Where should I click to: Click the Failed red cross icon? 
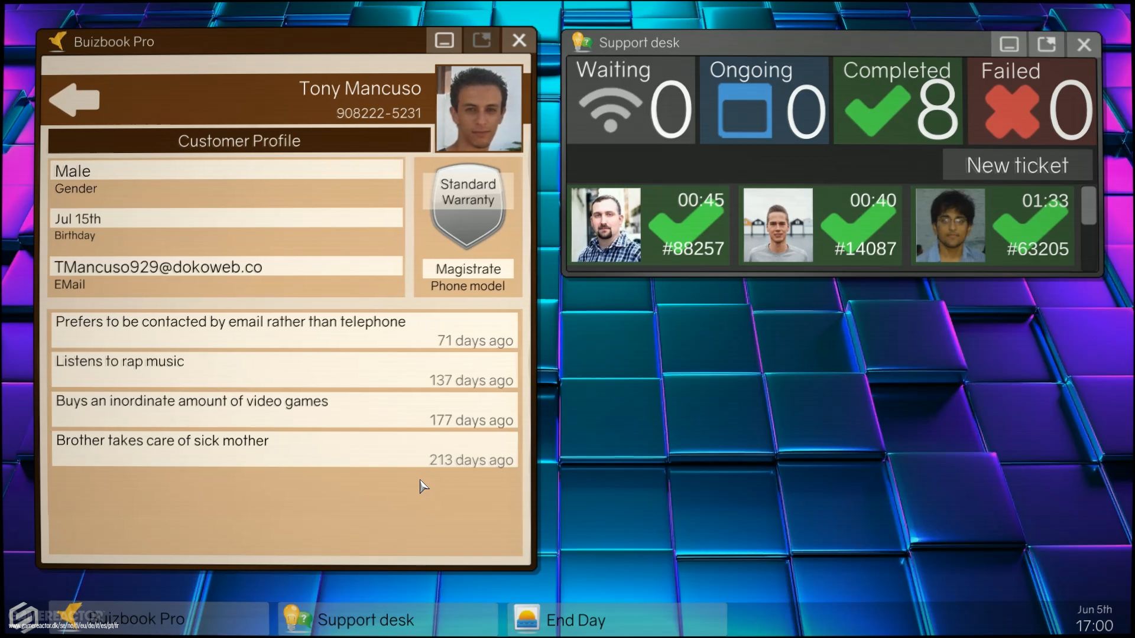click(1013, 109)
